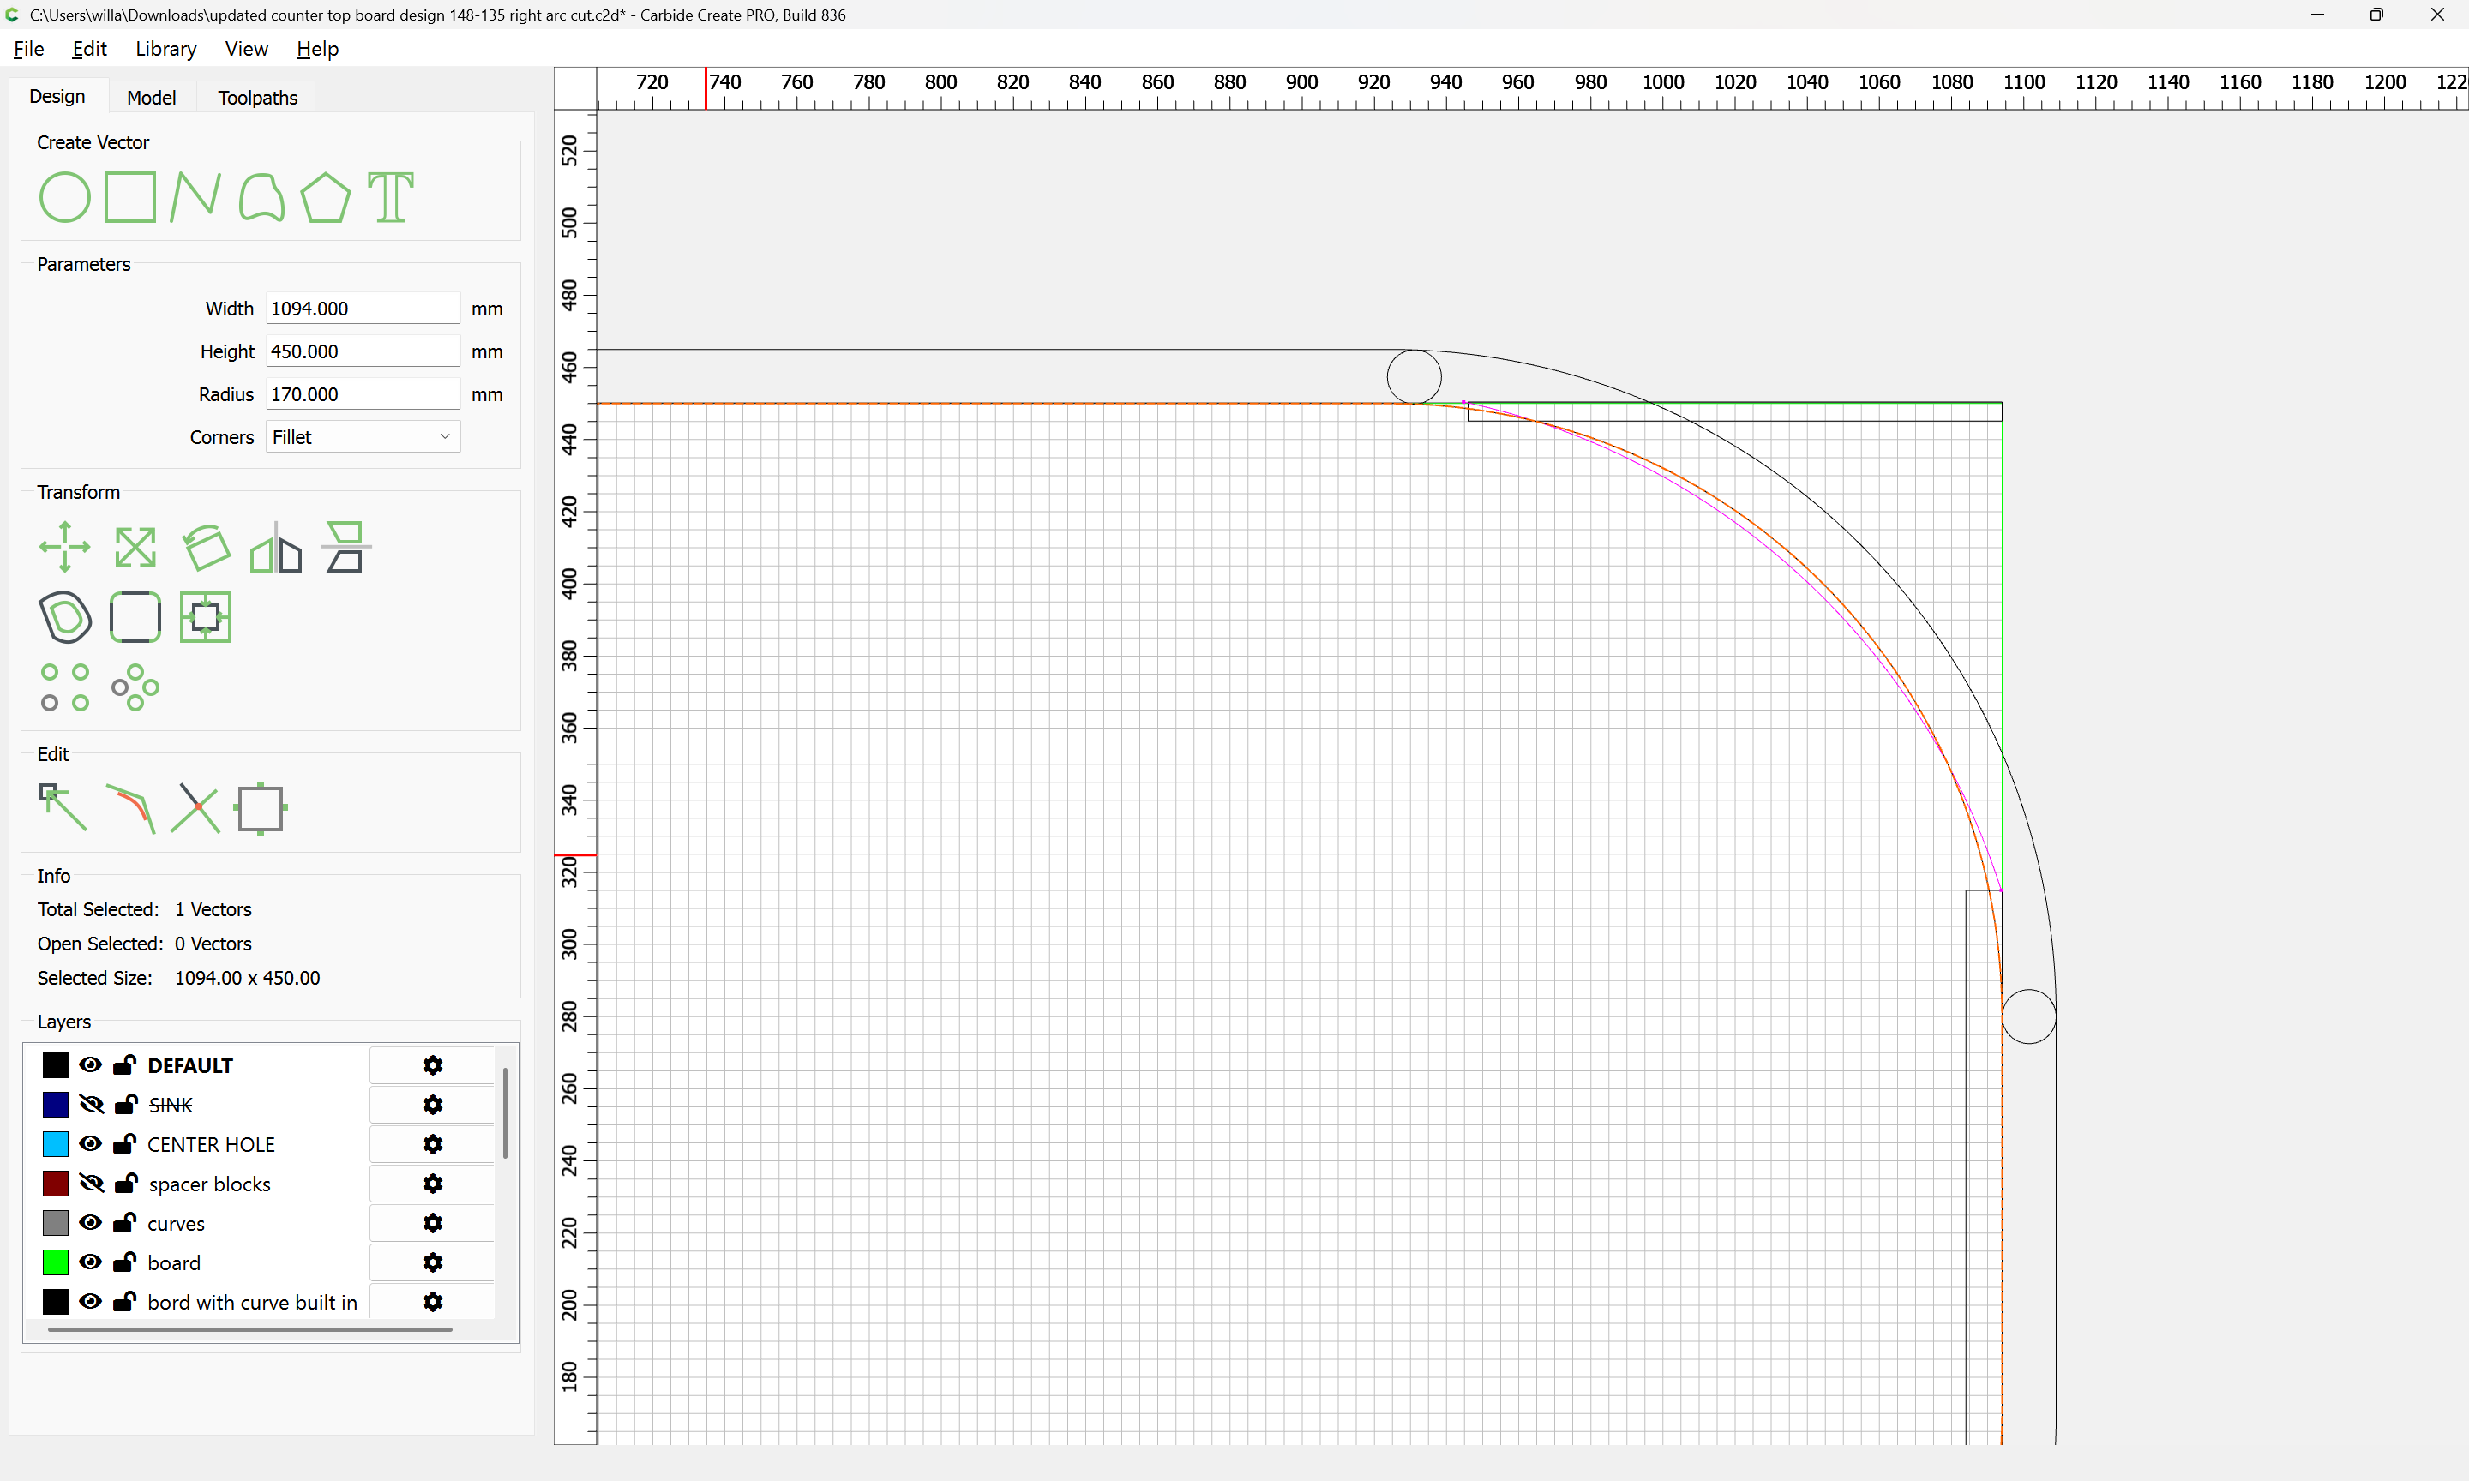The image size is (2469, 1481).
Task: Open the Rotate transform tool
Action: pos(207,547)
